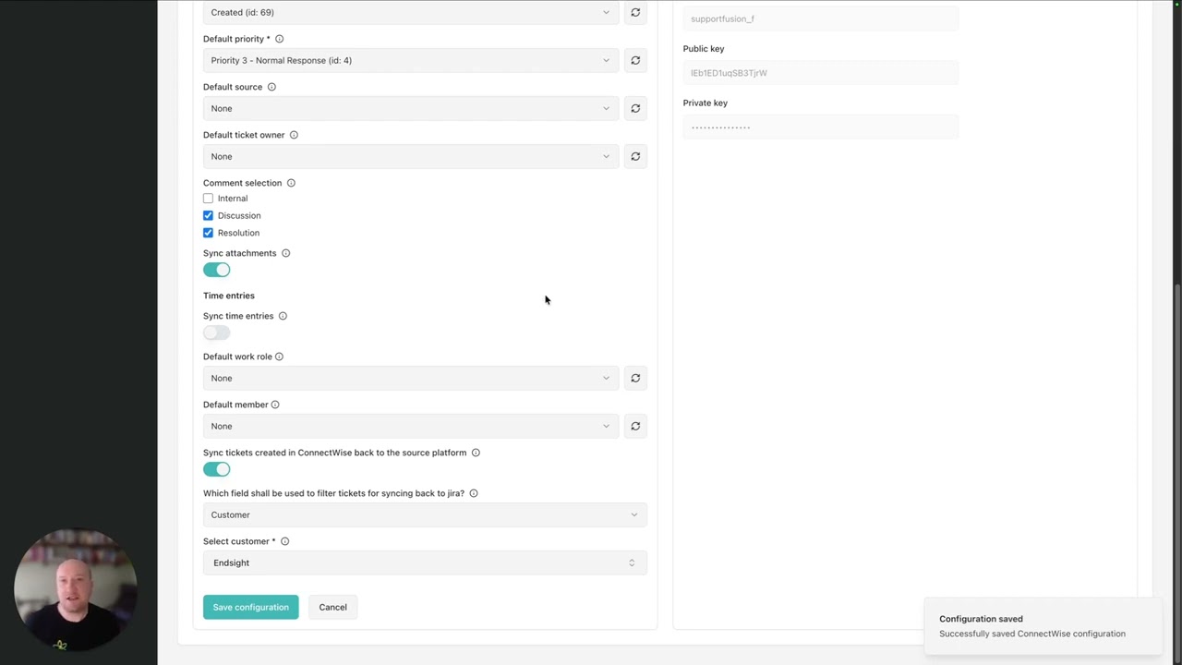
Task: Open the Default work role dropdown
Action: click(x=411, y=378)
